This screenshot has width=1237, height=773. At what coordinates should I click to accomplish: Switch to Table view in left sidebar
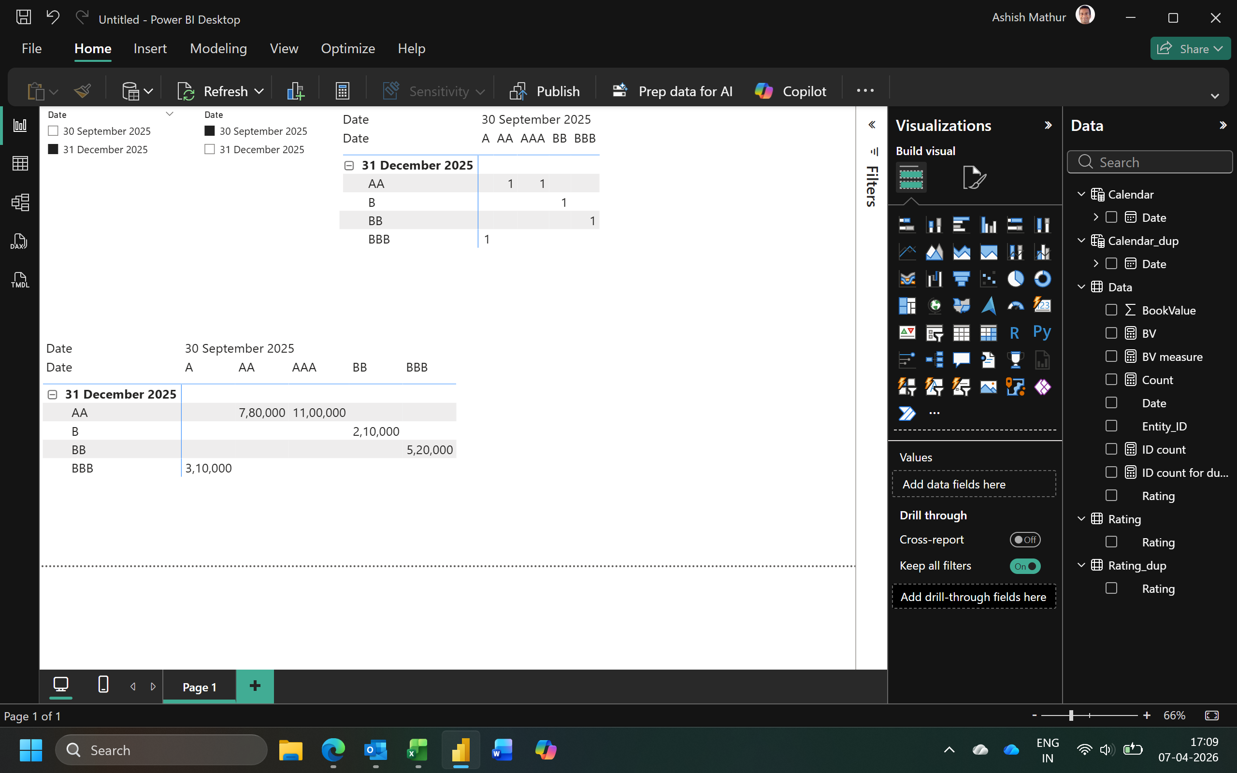[x=20, y=164]
